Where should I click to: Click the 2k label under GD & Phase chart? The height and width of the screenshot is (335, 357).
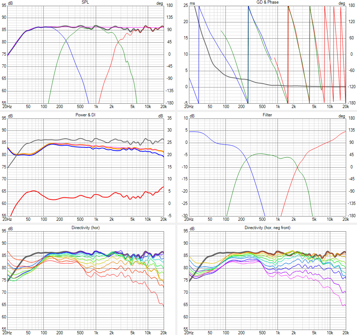(x=294, y=107)
